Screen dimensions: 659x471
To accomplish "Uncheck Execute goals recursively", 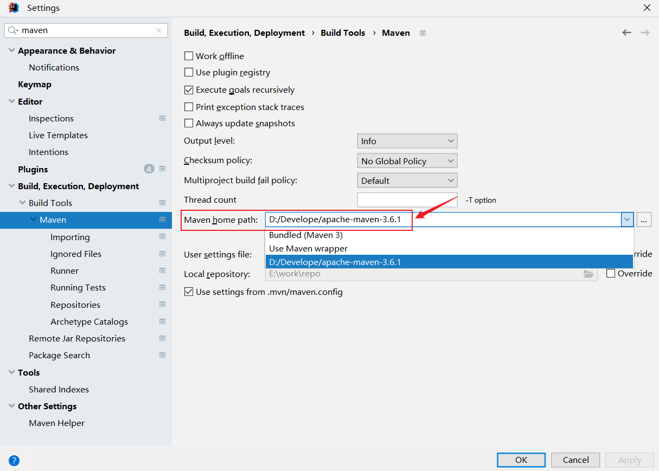I will (x=189, y=90).
